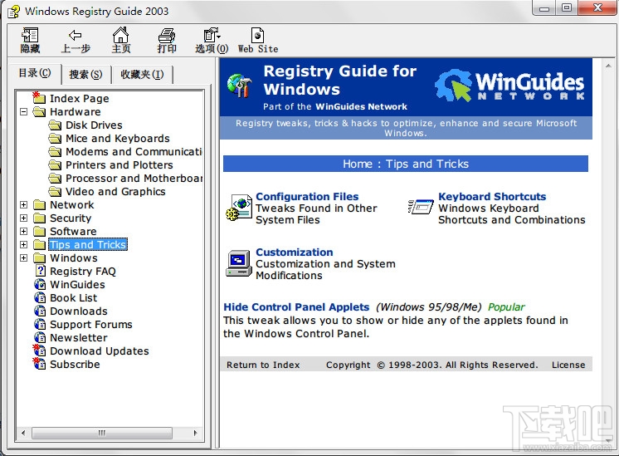Expand the Network tree node
This screenshot has width=619, height=456.
tap(24, 204)
